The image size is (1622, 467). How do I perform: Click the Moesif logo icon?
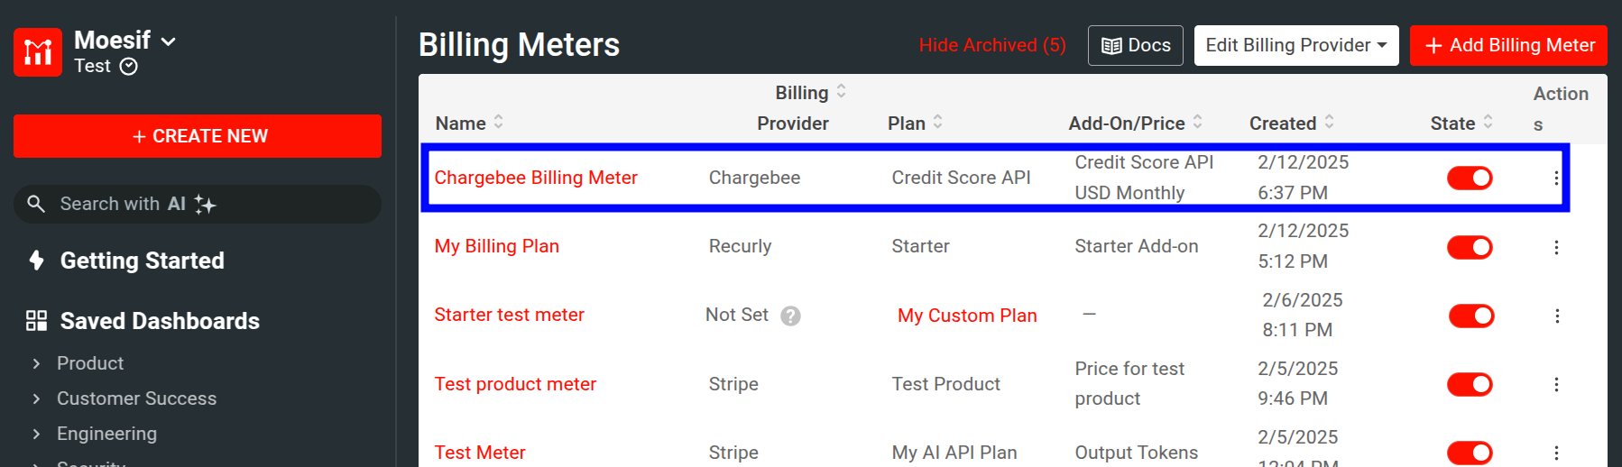38,52
